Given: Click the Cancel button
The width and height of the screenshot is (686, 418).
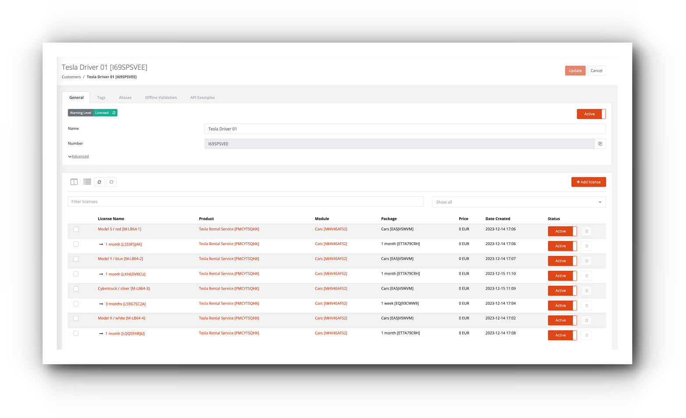Looking at the screenshot, I should (596, 71).
